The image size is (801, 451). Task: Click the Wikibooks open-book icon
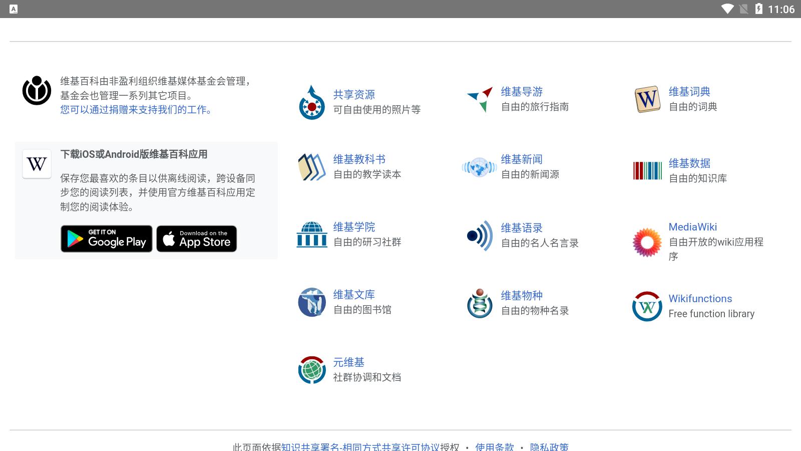coord(311,167)
